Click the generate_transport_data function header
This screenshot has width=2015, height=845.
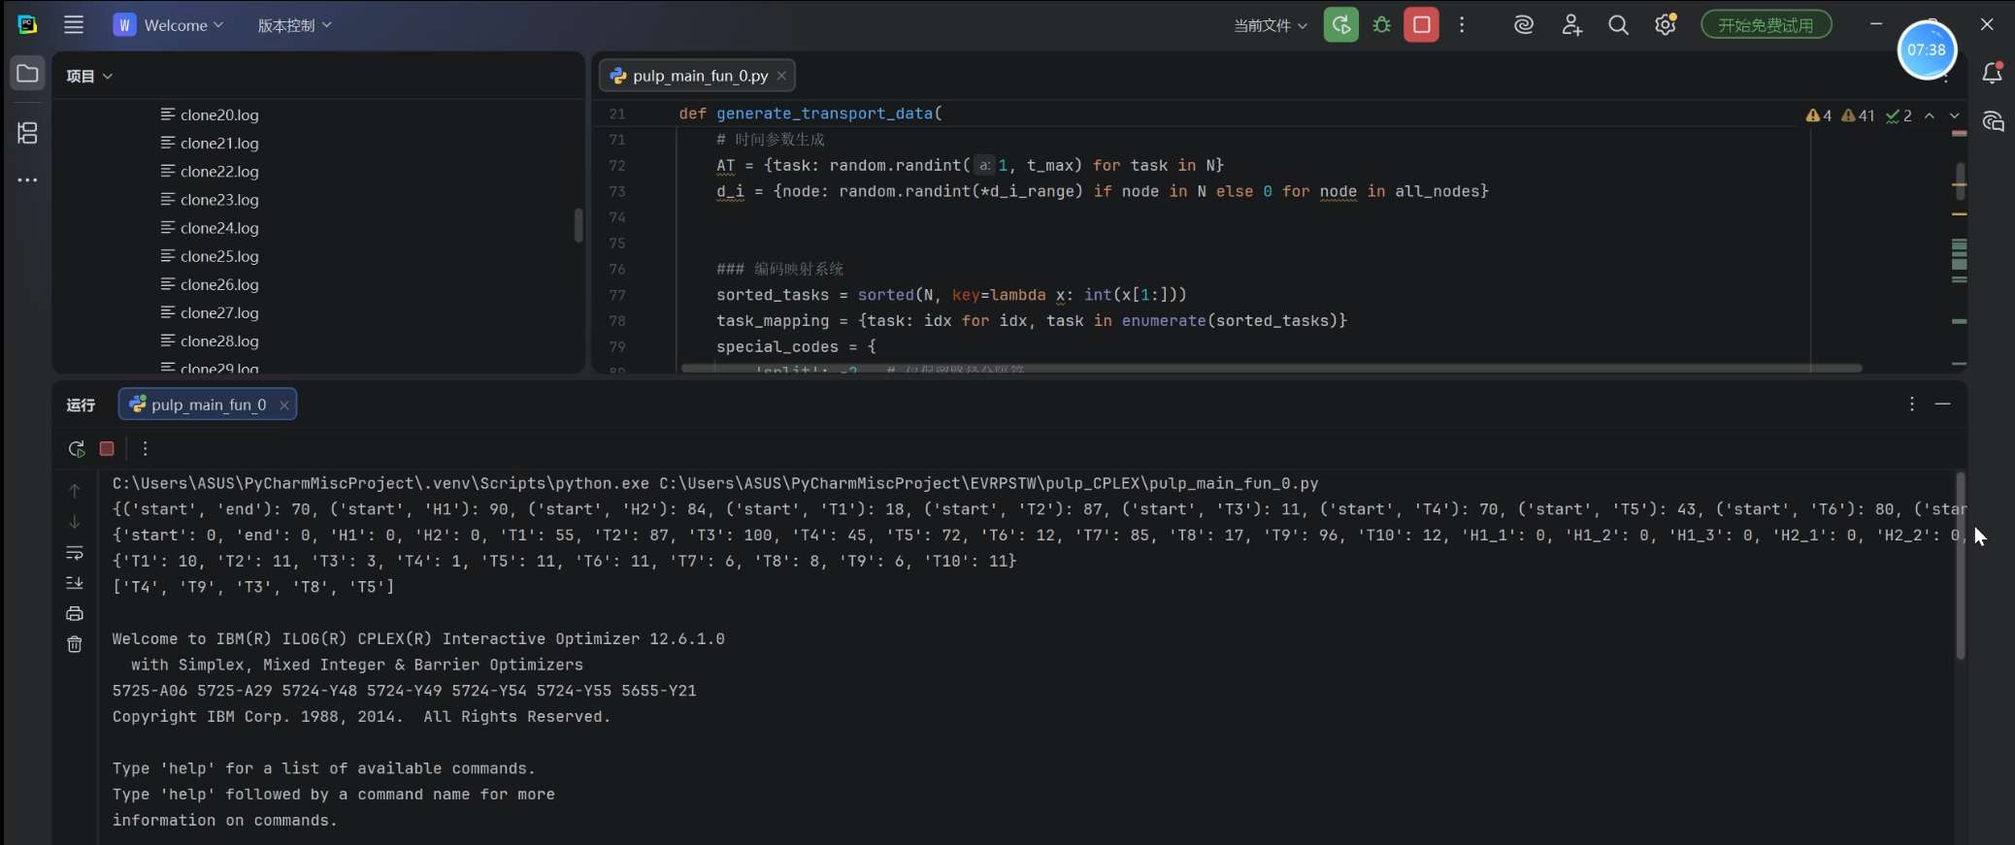point(810,114)
